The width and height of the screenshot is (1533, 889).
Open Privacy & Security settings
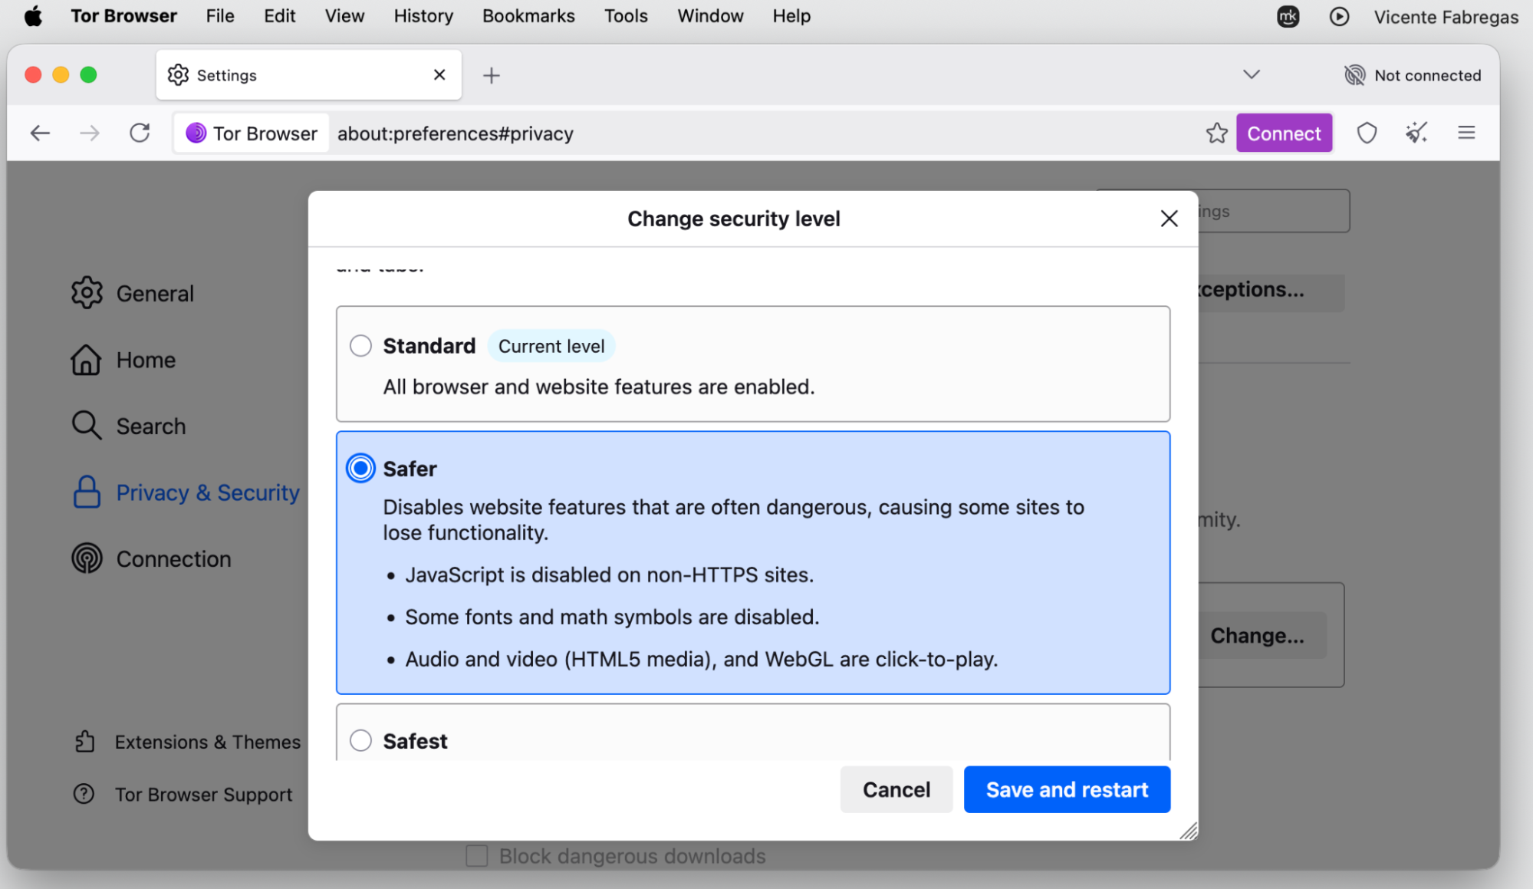pyautogui.click(x=186, y=492)
